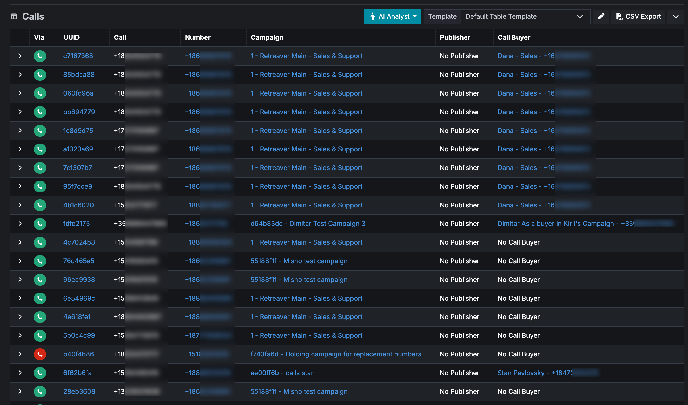688x405 pixels.
Task: Expand details for call 6f62b6fa
Action: (20, 373)
